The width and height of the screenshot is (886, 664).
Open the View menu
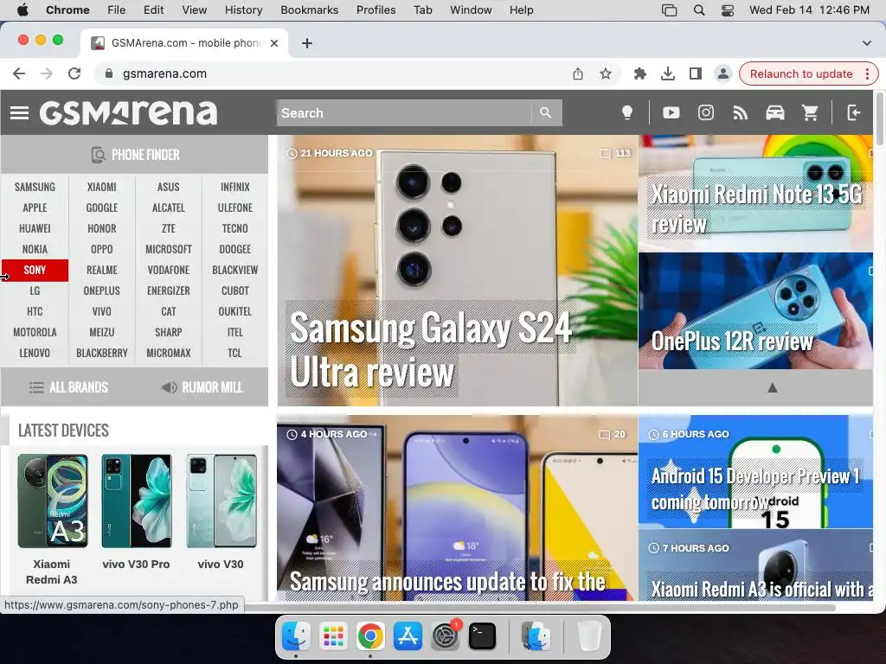click(195, 10)
